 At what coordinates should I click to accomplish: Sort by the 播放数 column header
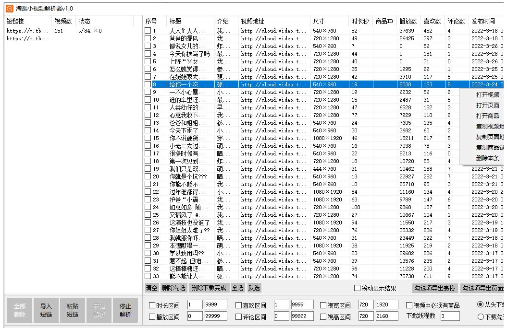408,22
